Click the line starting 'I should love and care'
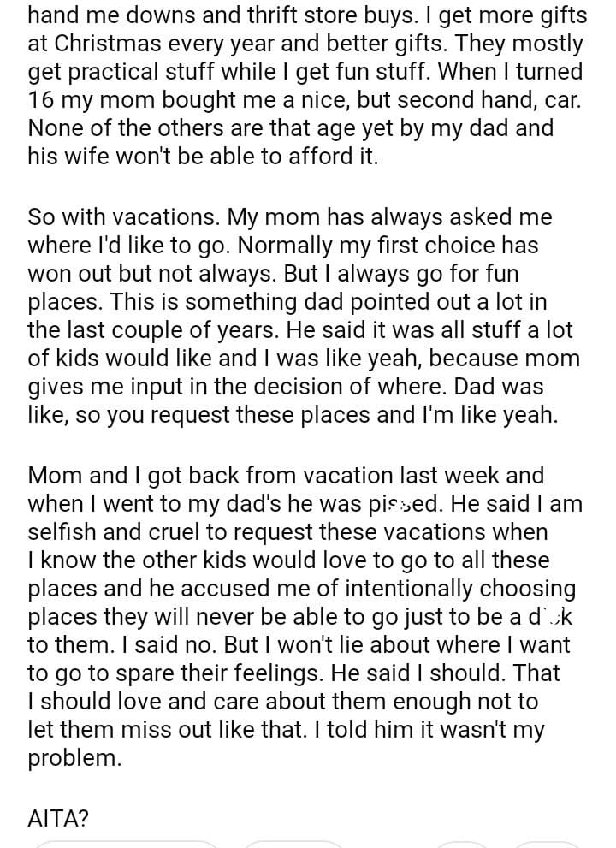 tap(283, 702)
